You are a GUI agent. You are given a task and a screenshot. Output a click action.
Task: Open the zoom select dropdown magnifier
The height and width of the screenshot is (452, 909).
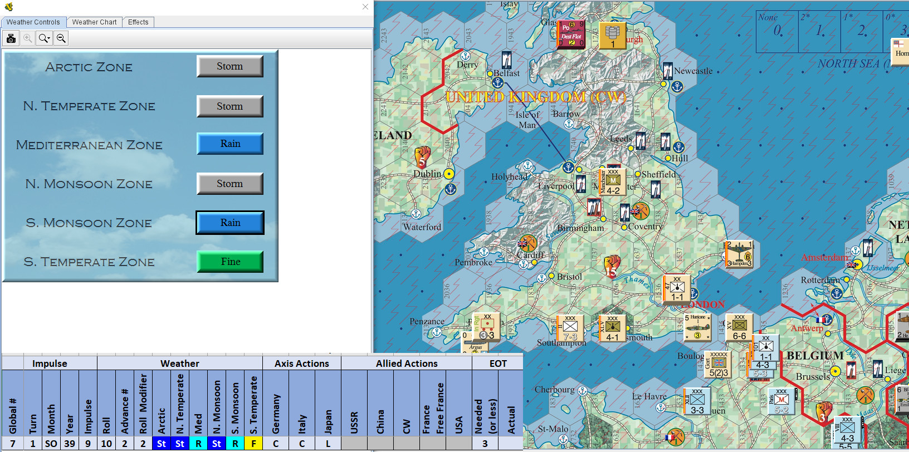pos(44,38)
